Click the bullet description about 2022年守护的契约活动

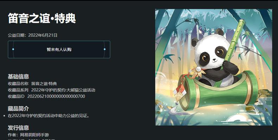point(49,116)
